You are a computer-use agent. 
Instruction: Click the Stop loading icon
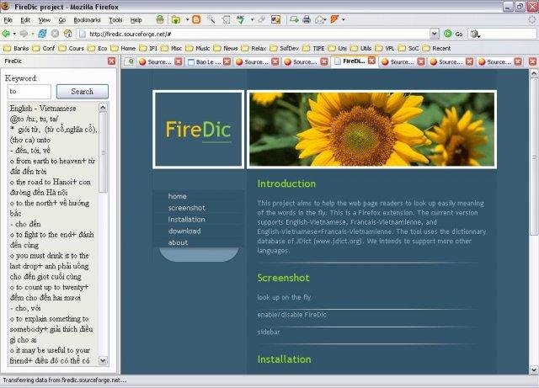coord(56,34)
